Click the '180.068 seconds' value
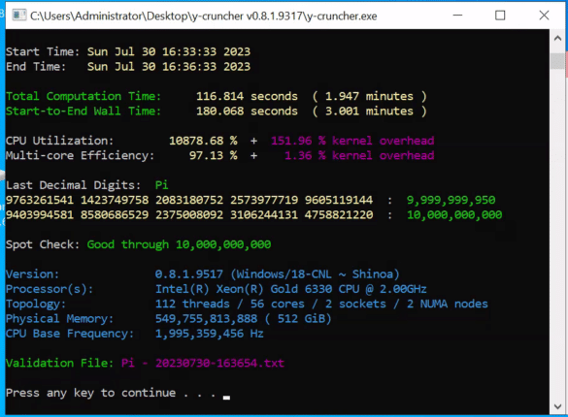This screenshot has height=417, width=568. [247, 111]
